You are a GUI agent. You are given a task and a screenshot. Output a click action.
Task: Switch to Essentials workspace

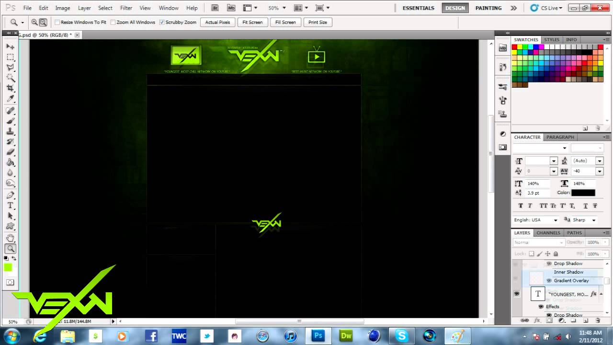pos(419,8)
